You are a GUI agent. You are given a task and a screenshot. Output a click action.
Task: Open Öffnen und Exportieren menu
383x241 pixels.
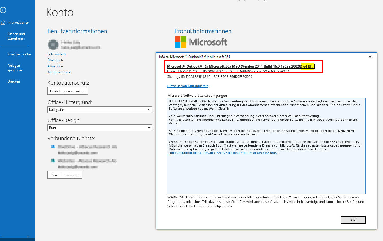click(16, 36)
